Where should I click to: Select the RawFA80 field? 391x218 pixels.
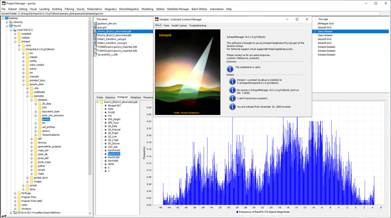coord(113,161)
